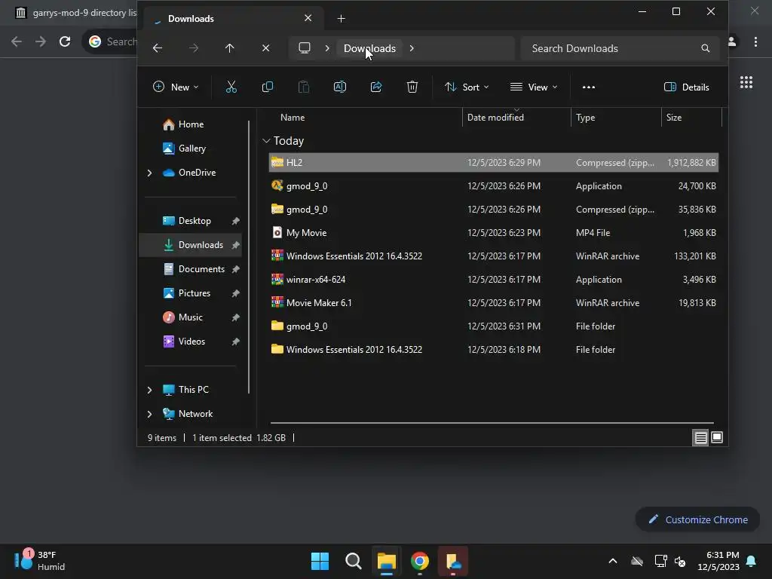Click the Paste clipboard icon in toolbar
Screen dimensions: 772x579
[x=304, y=87]
